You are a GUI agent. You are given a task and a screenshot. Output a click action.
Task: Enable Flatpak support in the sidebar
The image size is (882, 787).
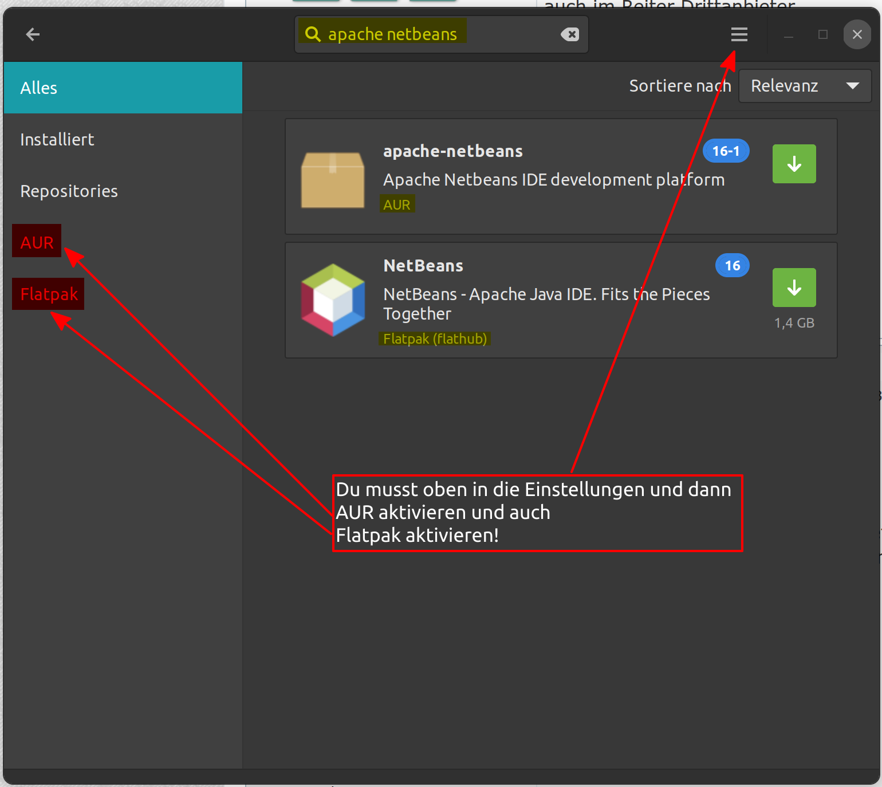[48, 294]
